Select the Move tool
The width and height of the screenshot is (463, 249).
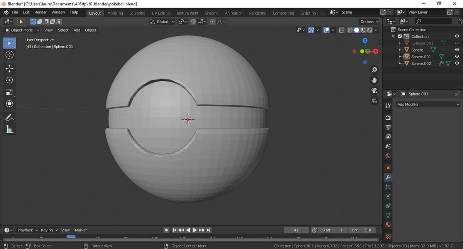10,69
